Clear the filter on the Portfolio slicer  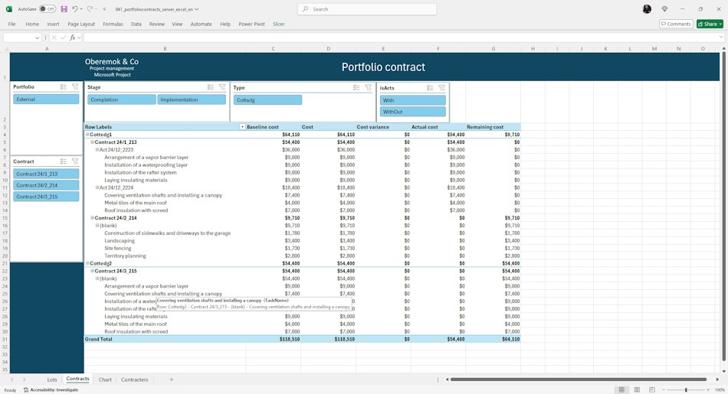[x=75, y=86]
